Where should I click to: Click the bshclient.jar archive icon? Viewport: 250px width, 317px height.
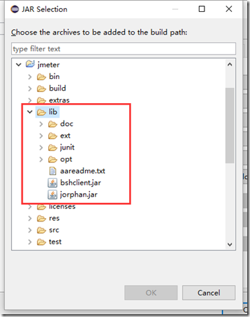52,183
